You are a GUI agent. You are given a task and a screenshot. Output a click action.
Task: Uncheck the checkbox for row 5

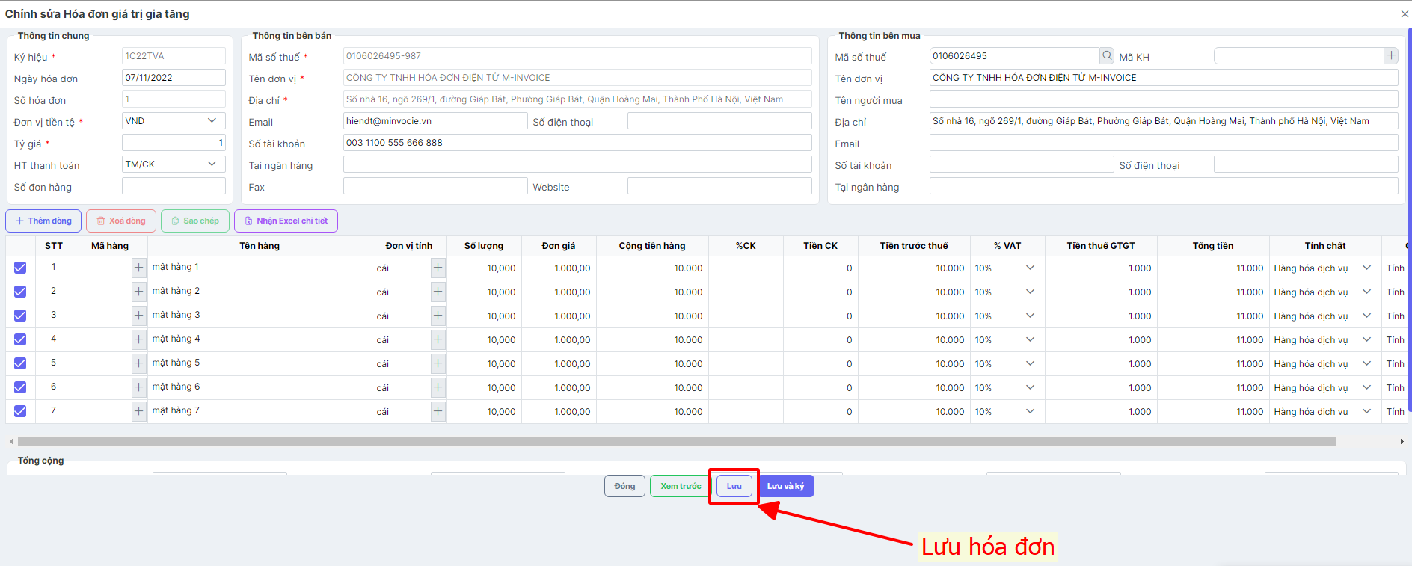pos(20,363)
